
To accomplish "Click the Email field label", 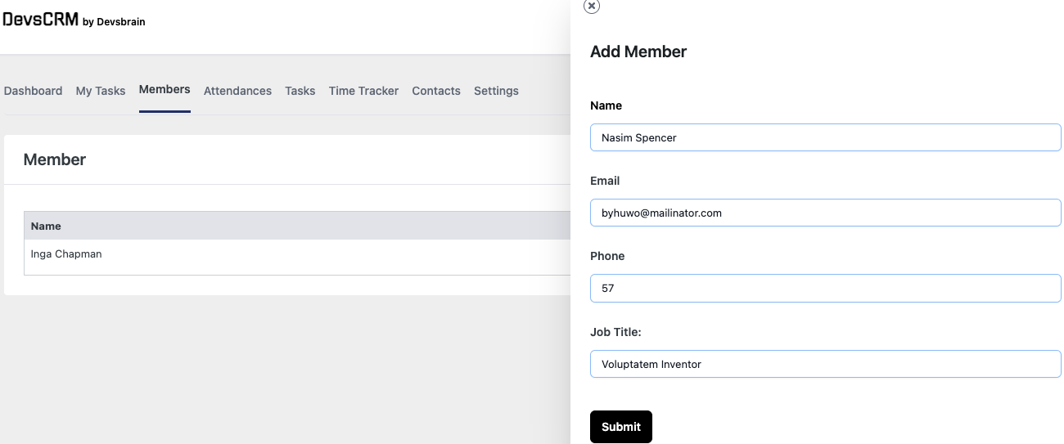I will coord(605,181).
